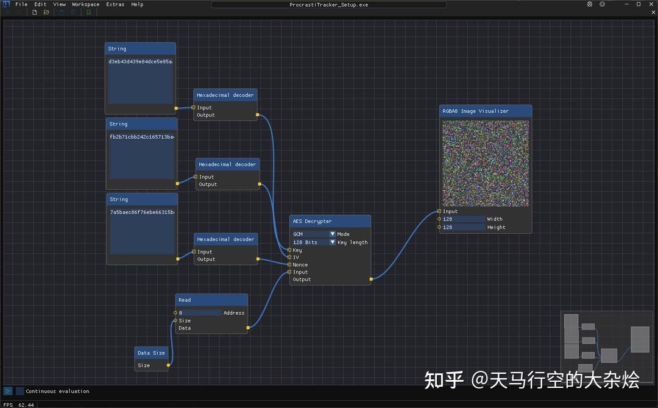Open the Workspace menu
This screenshot has width=658, height=408.
point(85,4)
